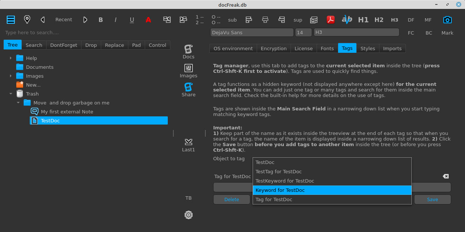Click the first indent block icon
This screenshot has width=465, height=232.
167,20
